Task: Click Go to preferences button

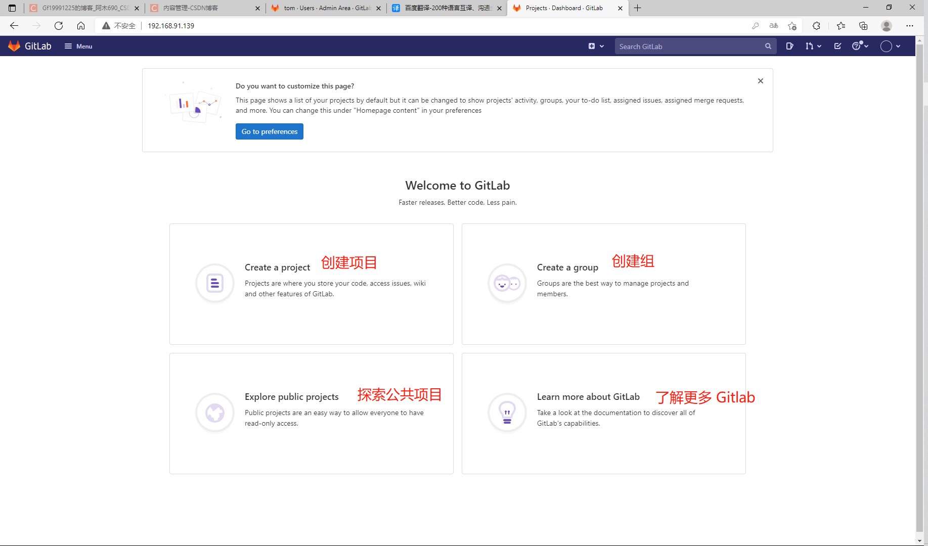Action: [270, 131]
